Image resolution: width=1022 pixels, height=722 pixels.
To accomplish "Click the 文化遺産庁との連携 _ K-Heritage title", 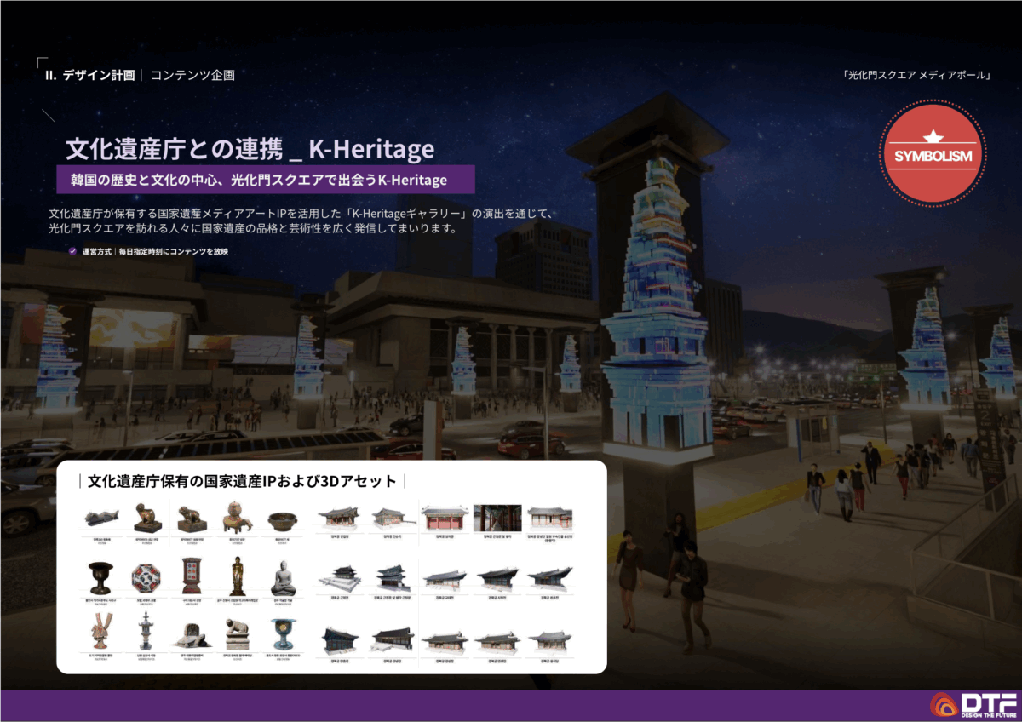I will 250,149.
